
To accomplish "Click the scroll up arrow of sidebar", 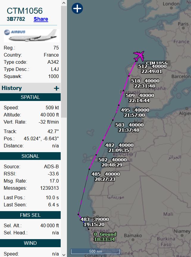I will (64, 3).
